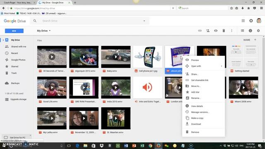This screenshot has height=149, width=265.
Task: Select Algonquin 2012.wmv thumbnail
Action: [84, 57]
